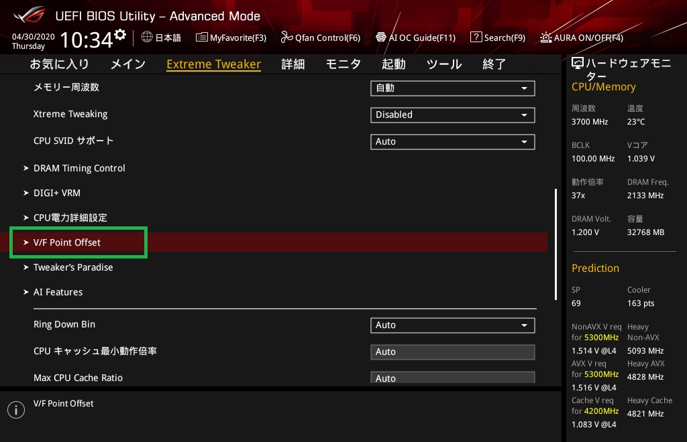The image size is (687, 442).
Task: Click the settings list scrollbar
Action: (x=556, y=244)
